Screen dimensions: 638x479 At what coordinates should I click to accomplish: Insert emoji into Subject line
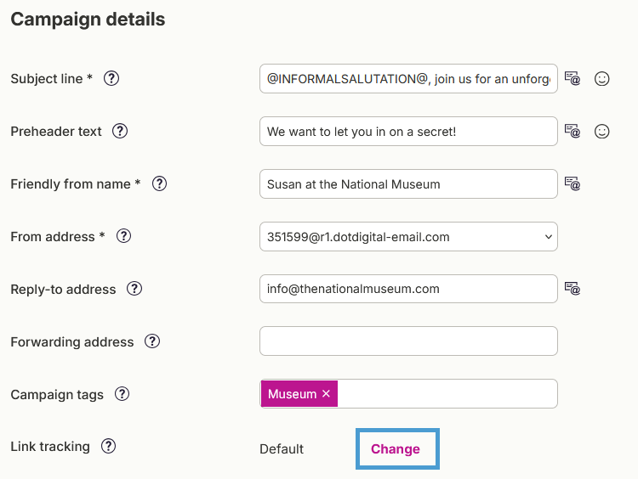tap(601, 78)
